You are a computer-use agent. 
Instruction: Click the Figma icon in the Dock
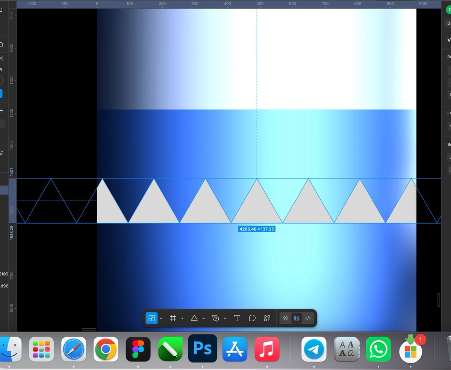click(x=138, y=349)
